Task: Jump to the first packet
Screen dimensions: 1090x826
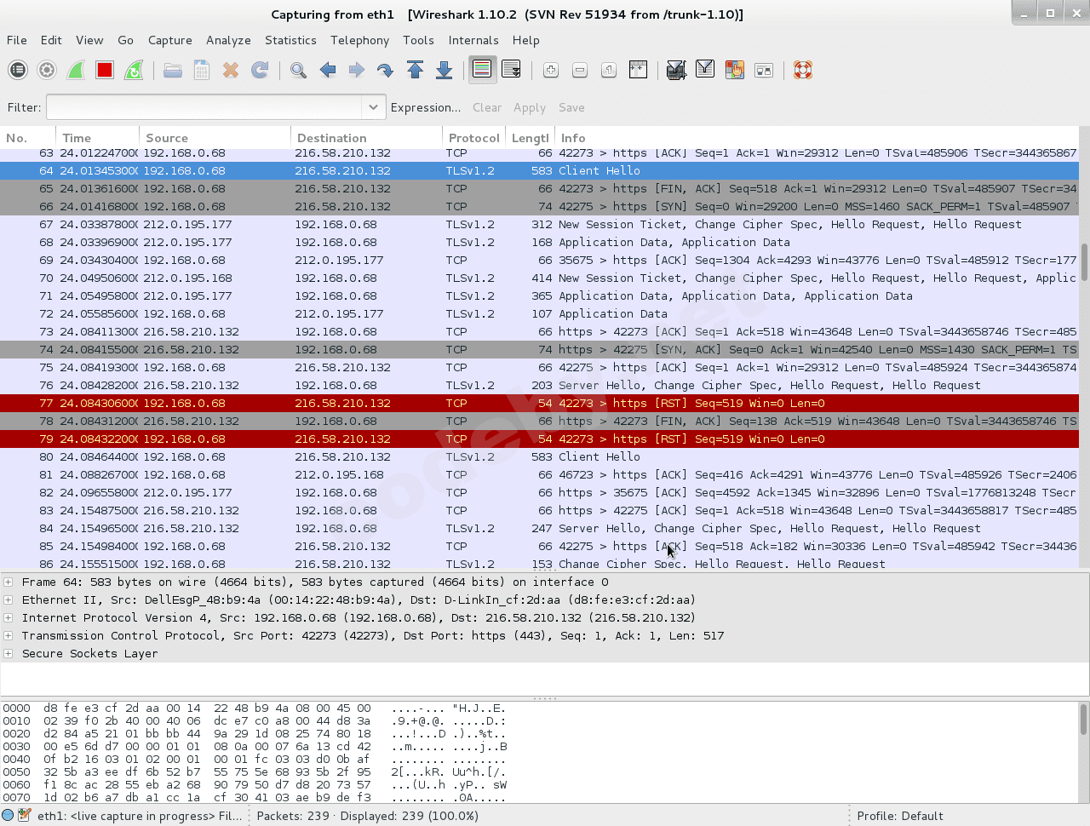Action: click(415, 70)
